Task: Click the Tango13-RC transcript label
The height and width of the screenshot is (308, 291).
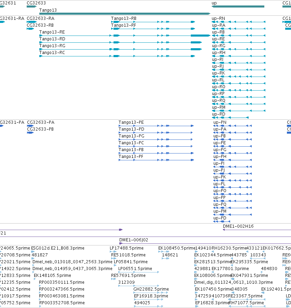Action: [52, 53]
